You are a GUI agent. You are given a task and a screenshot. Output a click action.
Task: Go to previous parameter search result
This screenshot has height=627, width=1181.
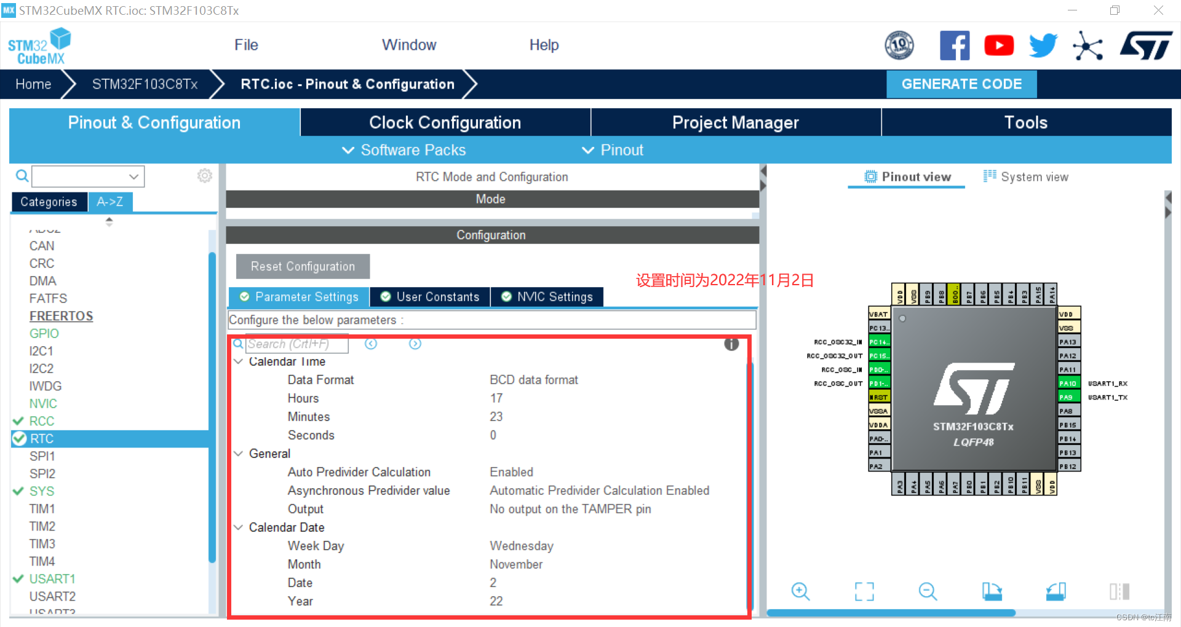click(x=371, y=344)
